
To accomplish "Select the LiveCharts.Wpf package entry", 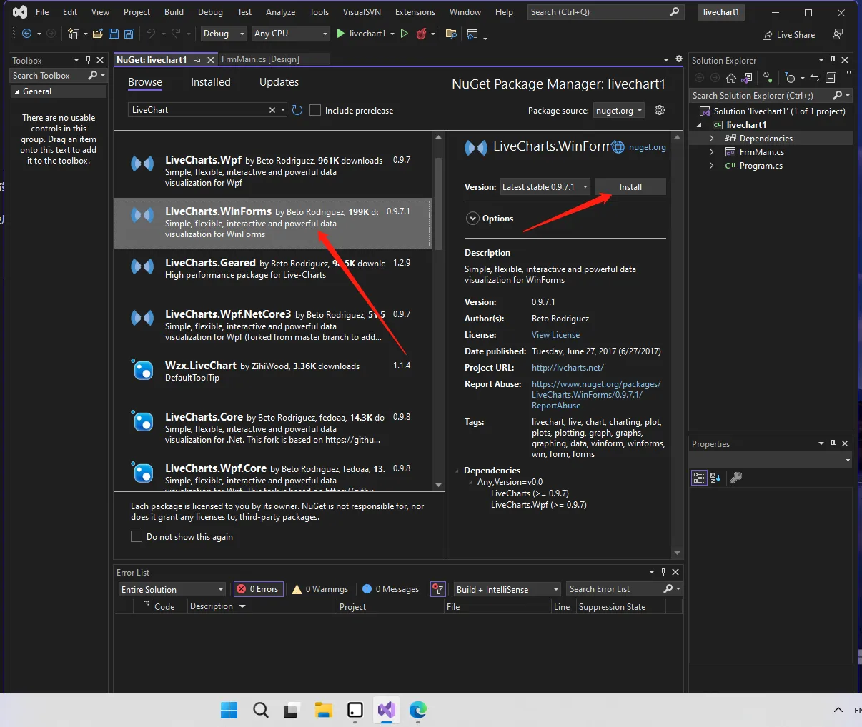I will [x=273, y=171].
